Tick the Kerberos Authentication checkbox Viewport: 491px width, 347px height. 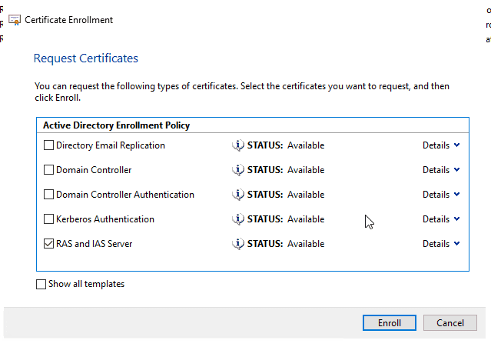(x=48, y=219)
